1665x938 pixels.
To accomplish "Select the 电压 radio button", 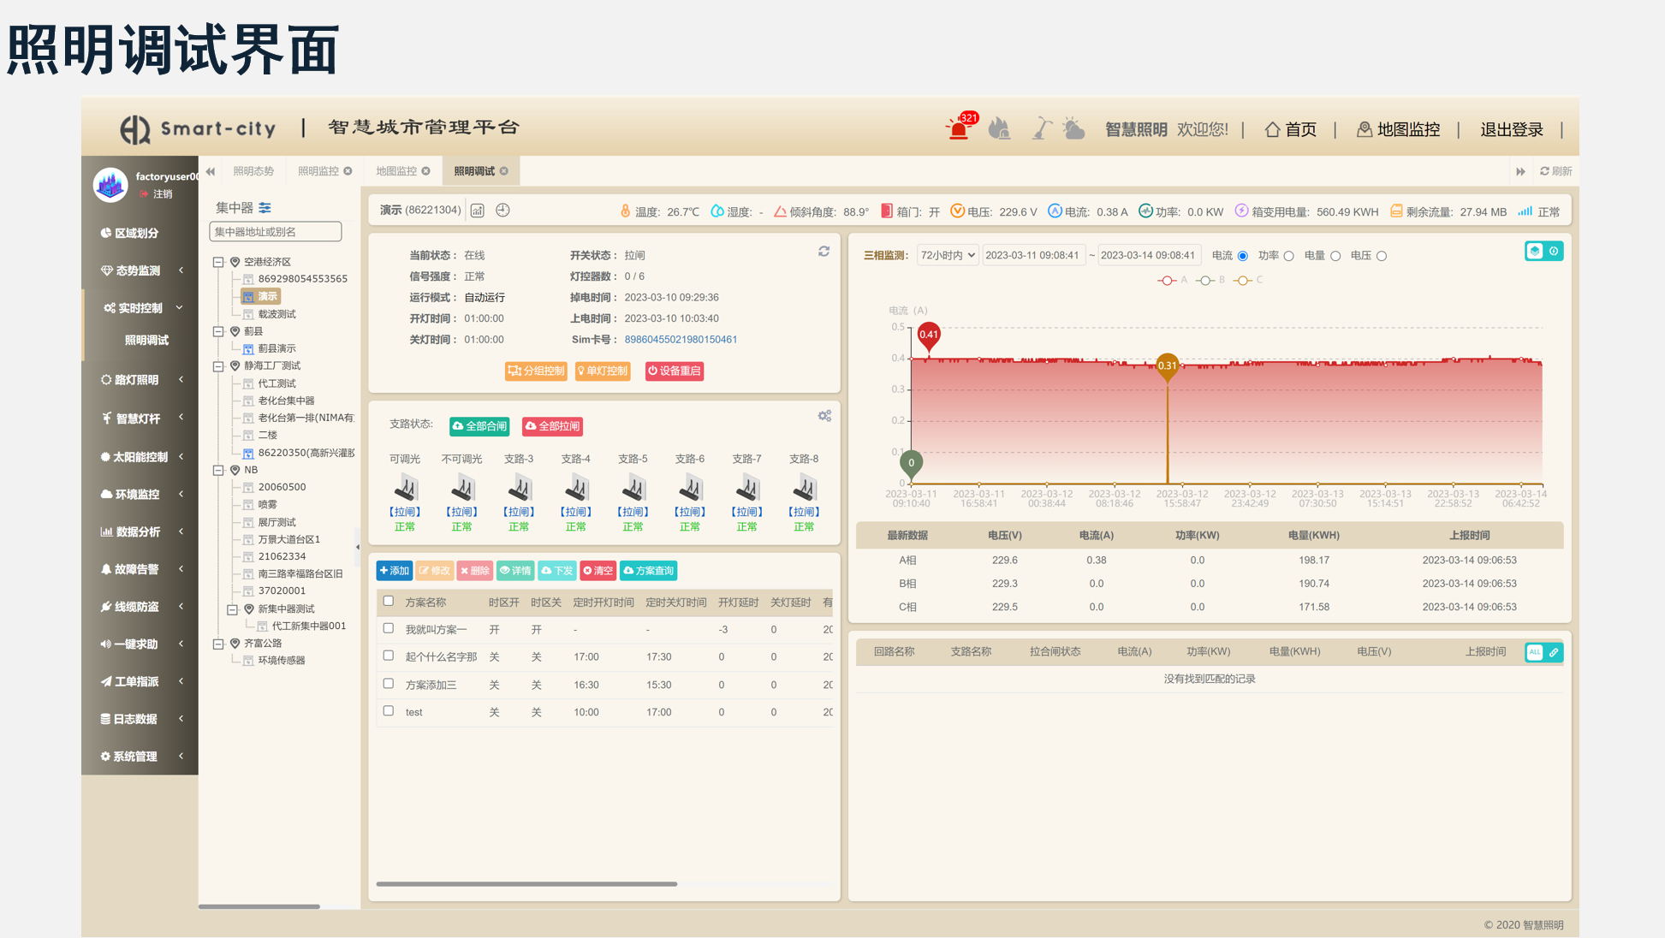I will pyautogui.click(x=1382, y=256).
